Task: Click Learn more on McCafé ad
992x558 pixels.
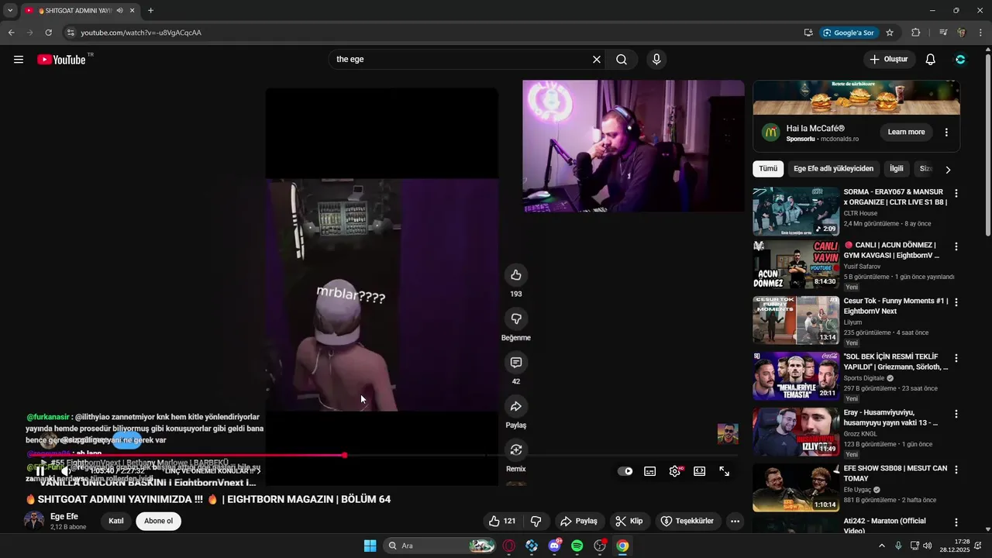Action: click(x=906, y=133)
